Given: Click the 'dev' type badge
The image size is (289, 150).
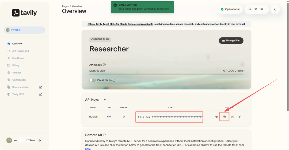Looking at the screenshot, I should pyautogui.click(x=109, y=117).
